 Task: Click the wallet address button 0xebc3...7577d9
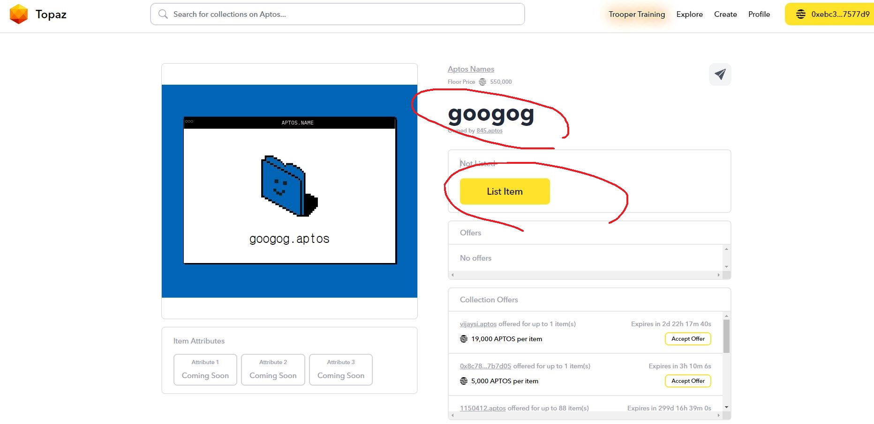coord(829,14)
